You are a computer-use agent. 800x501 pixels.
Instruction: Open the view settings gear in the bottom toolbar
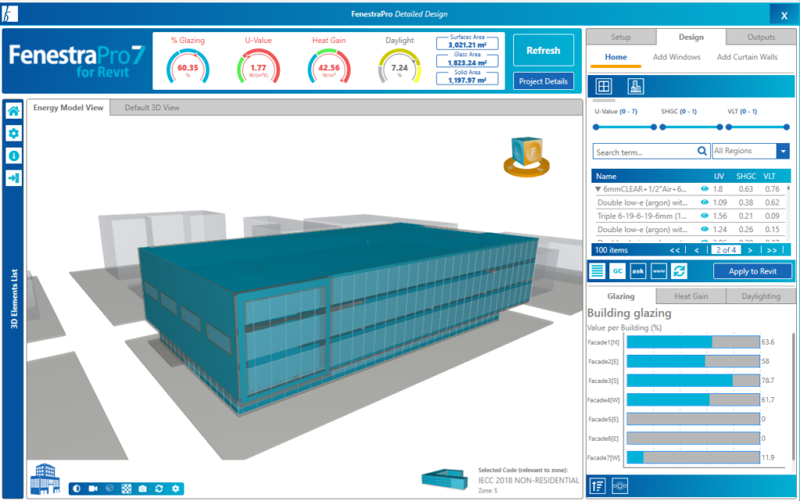pyautogui.click(x=176, y=488)
